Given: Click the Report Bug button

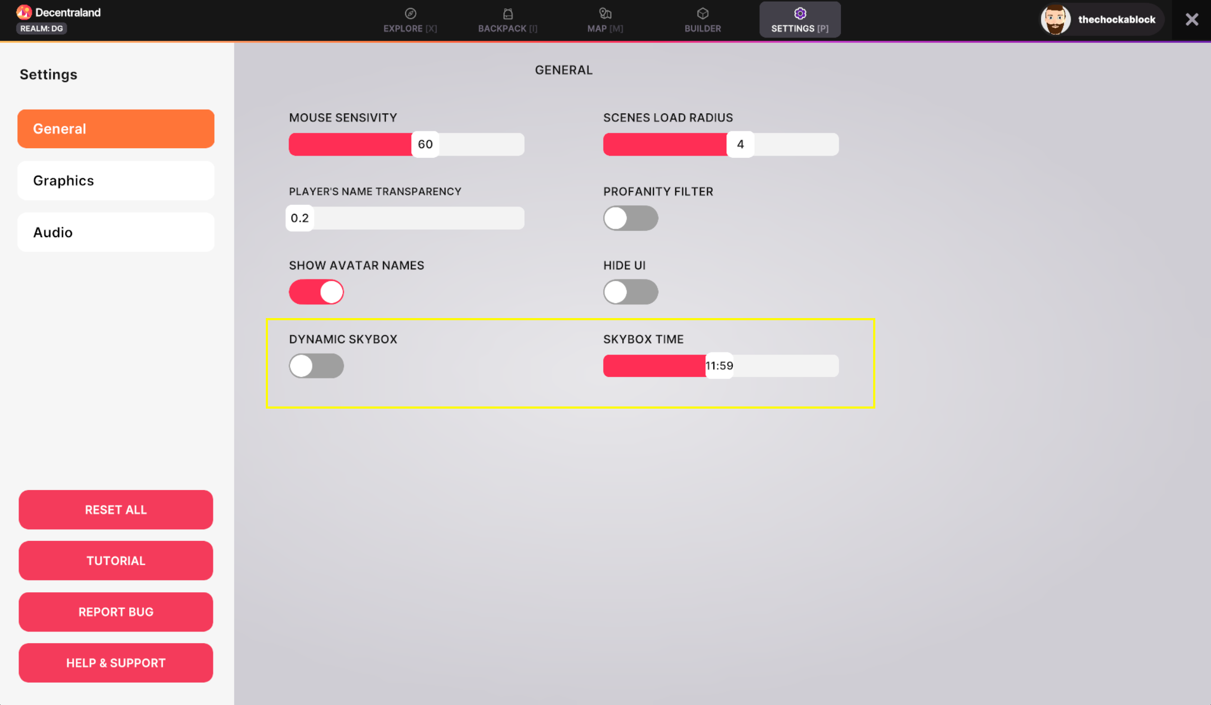Looking at the screenshot, I should (x=116, y=612).
